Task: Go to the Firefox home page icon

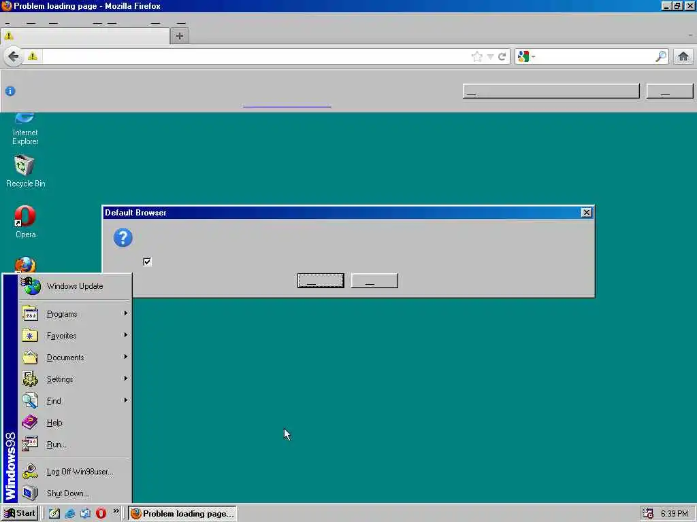Action: pos(683,56)
